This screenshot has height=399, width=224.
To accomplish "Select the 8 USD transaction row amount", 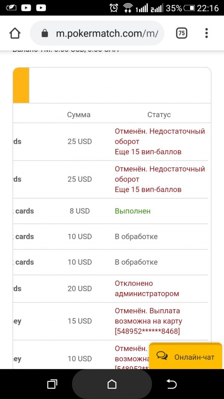I will (80, 211).
